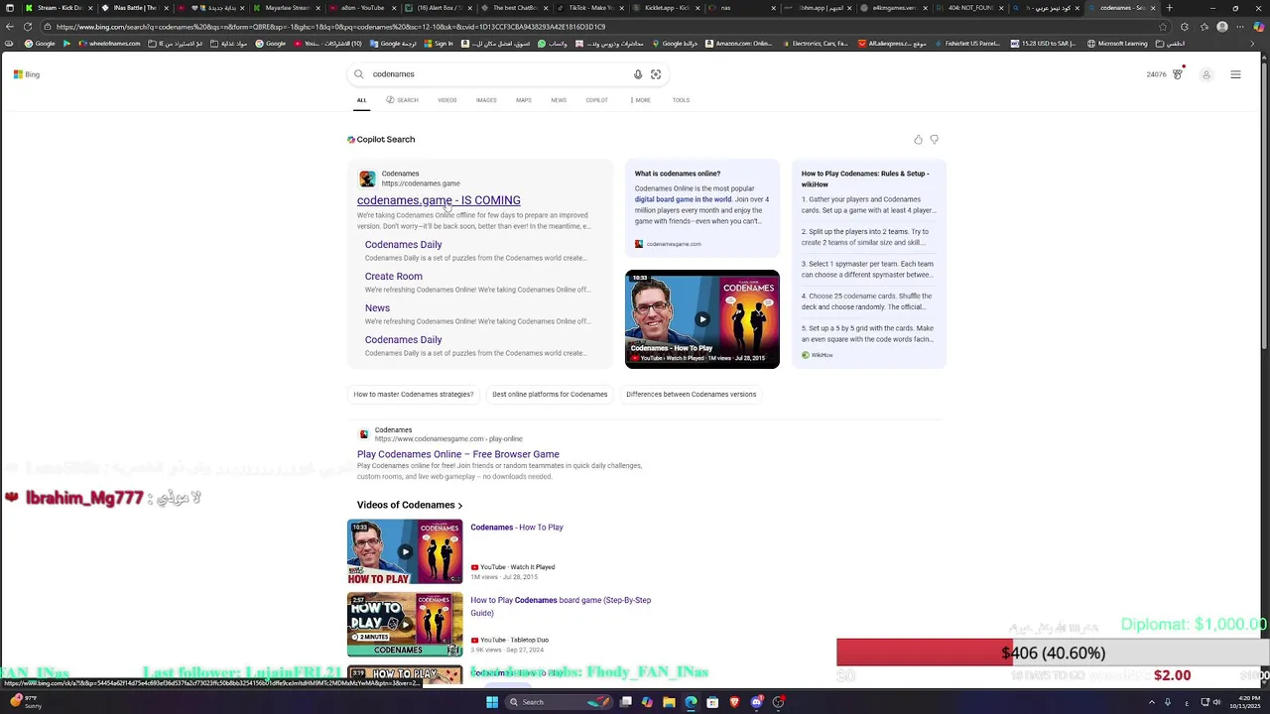Screen dimensions: 1270x714
Task: Open 'Codenames - How To Play' video title
Action: point(517,528)
